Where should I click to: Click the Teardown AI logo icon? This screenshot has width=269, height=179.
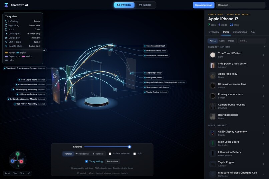pyautogui.click(x=6, y=5)
